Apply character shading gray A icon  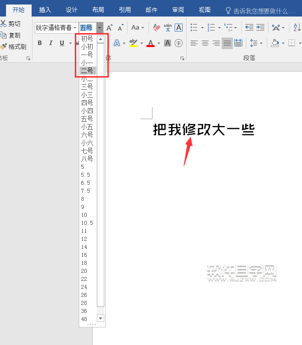coord(168,43)
